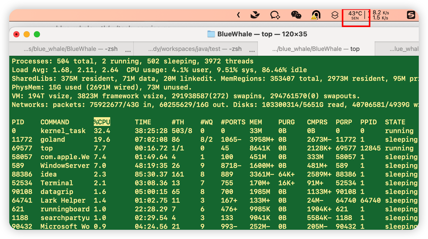Open the stacked layers menu bar icon
Image resolution: width=428 pixels, height=239 pixels.
coord(335,15)
